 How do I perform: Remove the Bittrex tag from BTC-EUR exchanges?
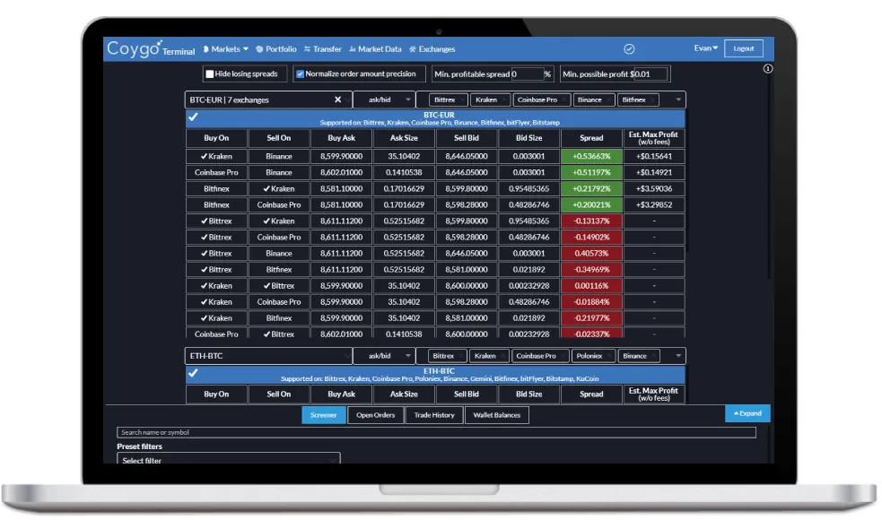pyautogui.click(x=462, y=100)
